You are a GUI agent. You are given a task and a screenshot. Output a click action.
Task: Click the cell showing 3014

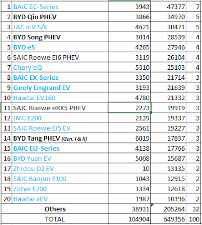(x=130, y=37)
